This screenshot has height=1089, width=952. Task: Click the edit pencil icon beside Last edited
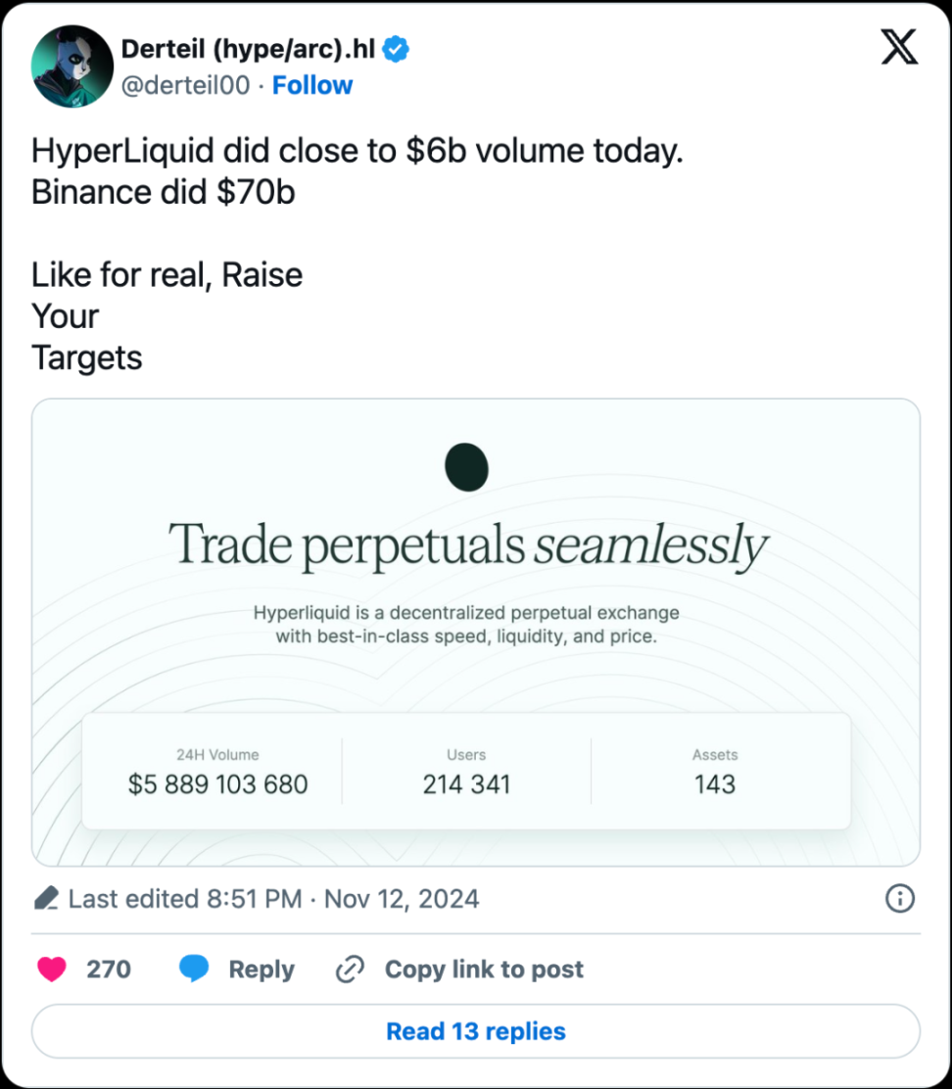click(46, 898)
